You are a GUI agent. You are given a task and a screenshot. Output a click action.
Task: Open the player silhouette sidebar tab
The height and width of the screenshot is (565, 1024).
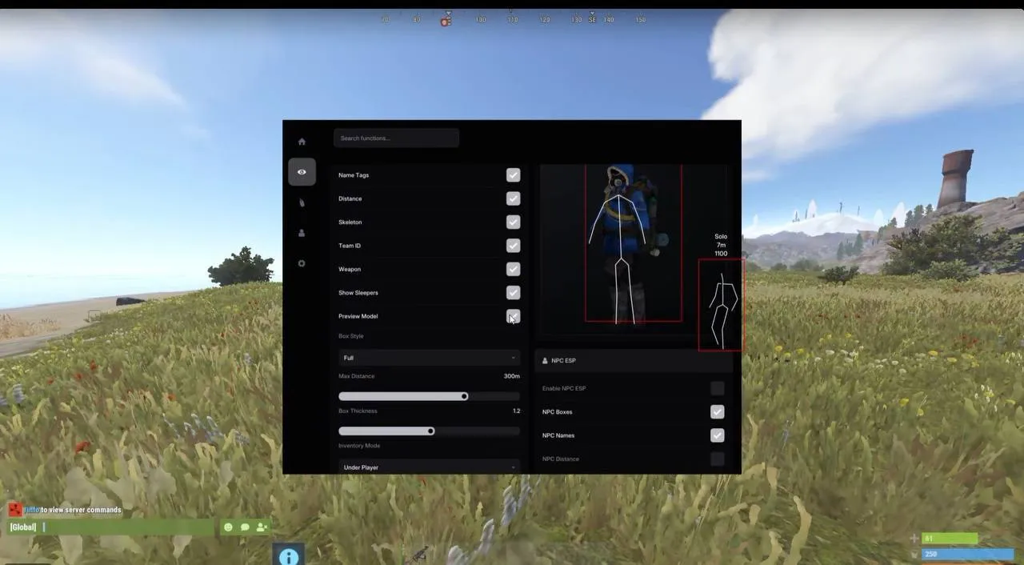(302, 233)
